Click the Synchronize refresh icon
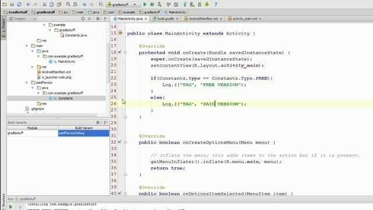Image resolution: width=373 pixels, height=210 pixels. [x=19, y=4]
